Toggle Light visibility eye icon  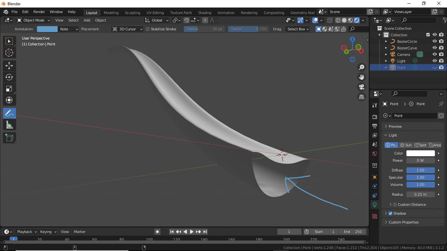(x=435, y=61)
